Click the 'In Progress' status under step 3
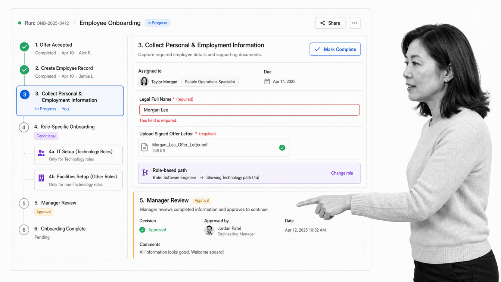This screenshot has width=501, height=282. point(46,109)
